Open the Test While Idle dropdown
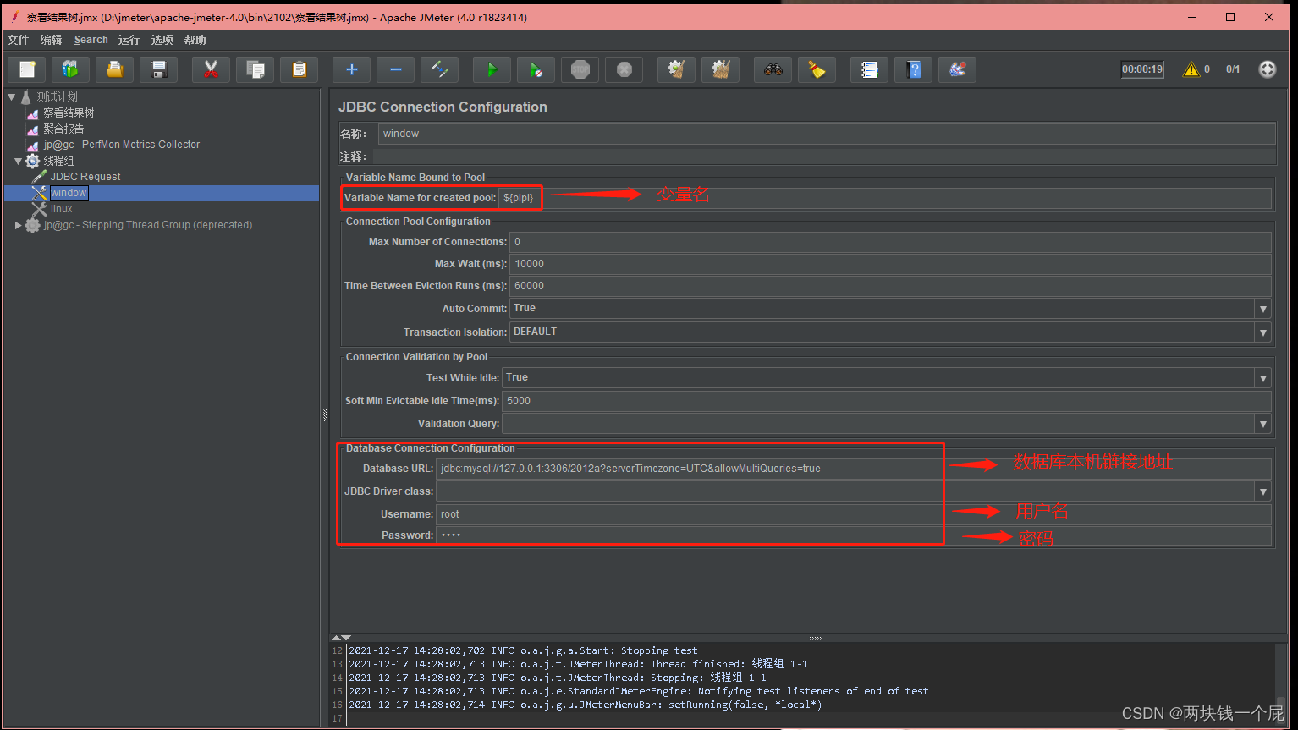Image resolution: width=1298 pixels, height=730 pixels. click(x=1262, y=378)
